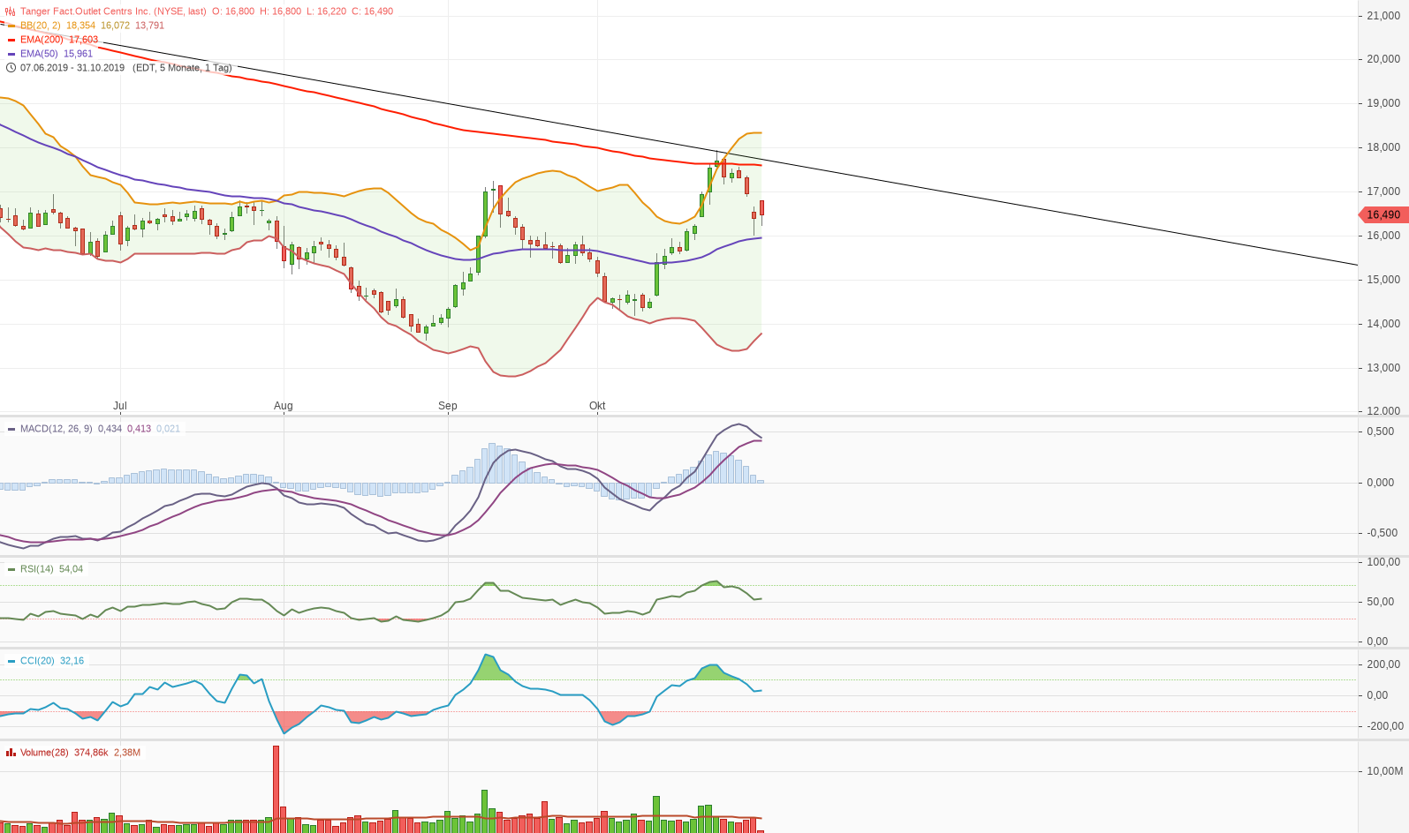
Task: Select the CCI(20) indicator label
Action: [x=37, y=661]
